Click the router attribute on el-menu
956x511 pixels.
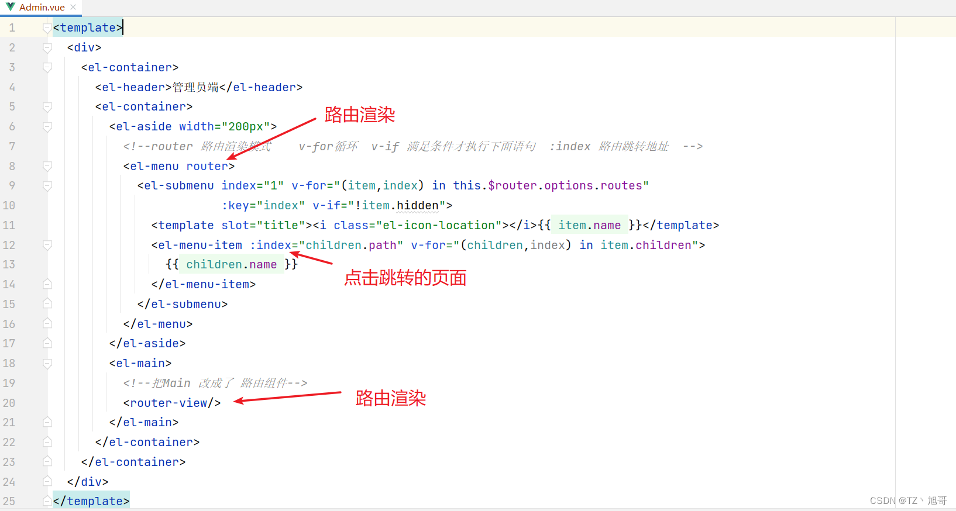(x=207, y=166)
